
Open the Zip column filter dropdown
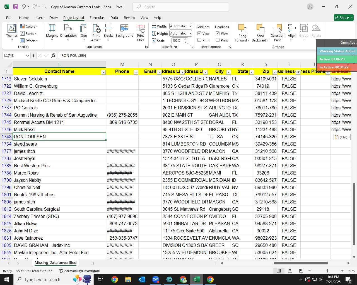coord(275,72)
